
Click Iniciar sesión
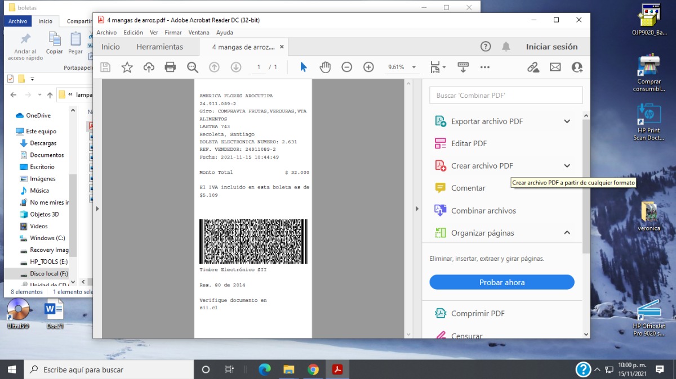click(x=552, y=47)
